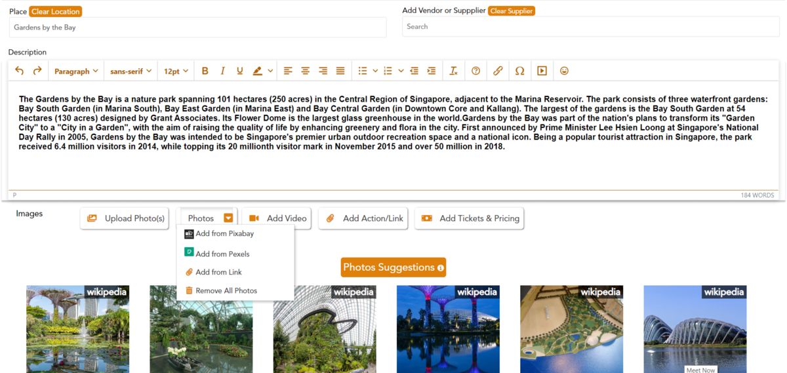Image resolution: width=787 pixels, height=373 pixels.
Task: Apply italic formatting to text
Action: [x=222, y=71]
